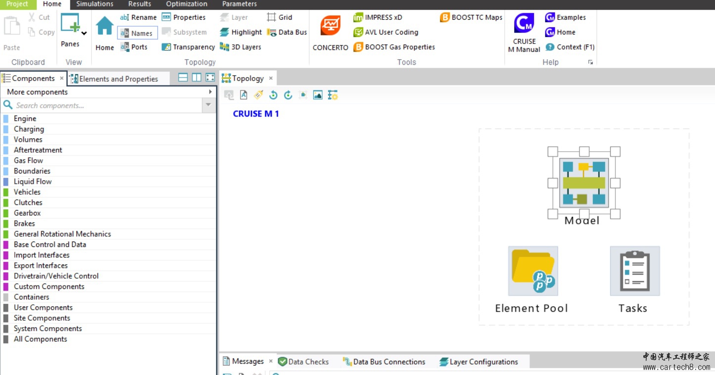715x375 pixels.
Task: Open the Panes layout button
Action: 70,23
